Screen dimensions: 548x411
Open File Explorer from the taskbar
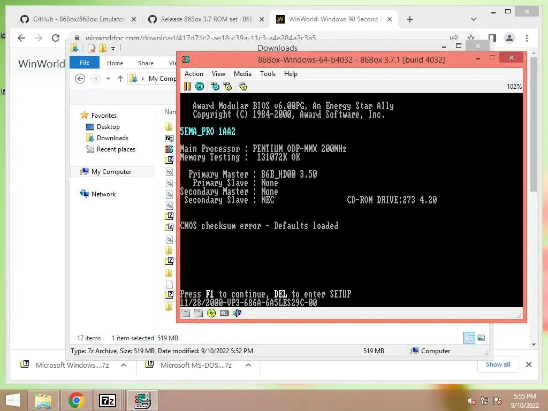point(43,400)
